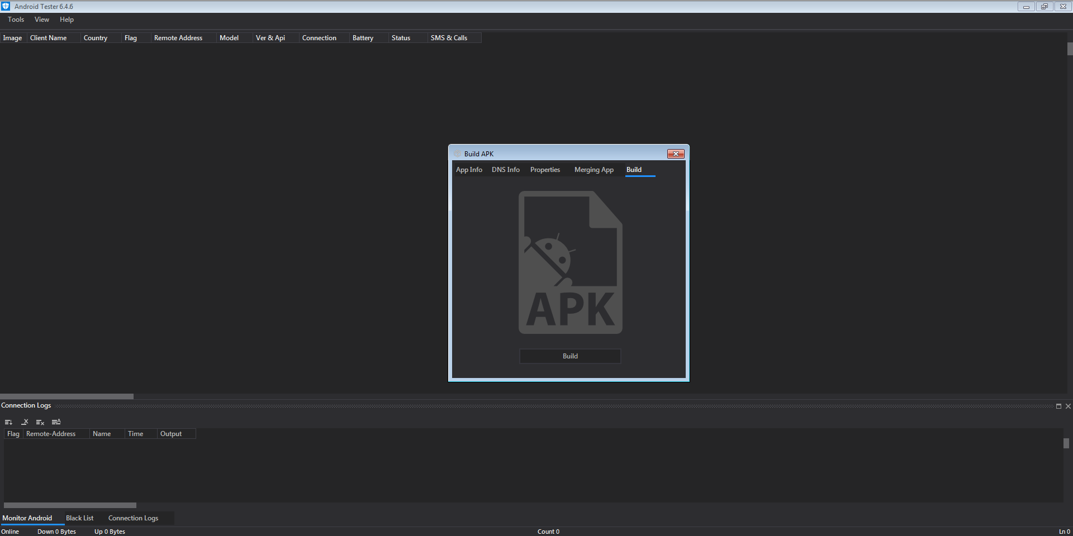Click the Down 0 Bytes status entry
The width and height of the screenshot is (1073, 536).
56,532
